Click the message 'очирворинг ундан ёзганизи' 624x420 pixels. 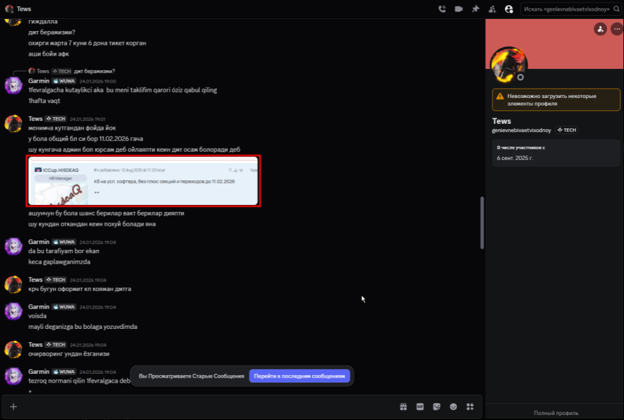pyautogui.click(x=69, y=354)
